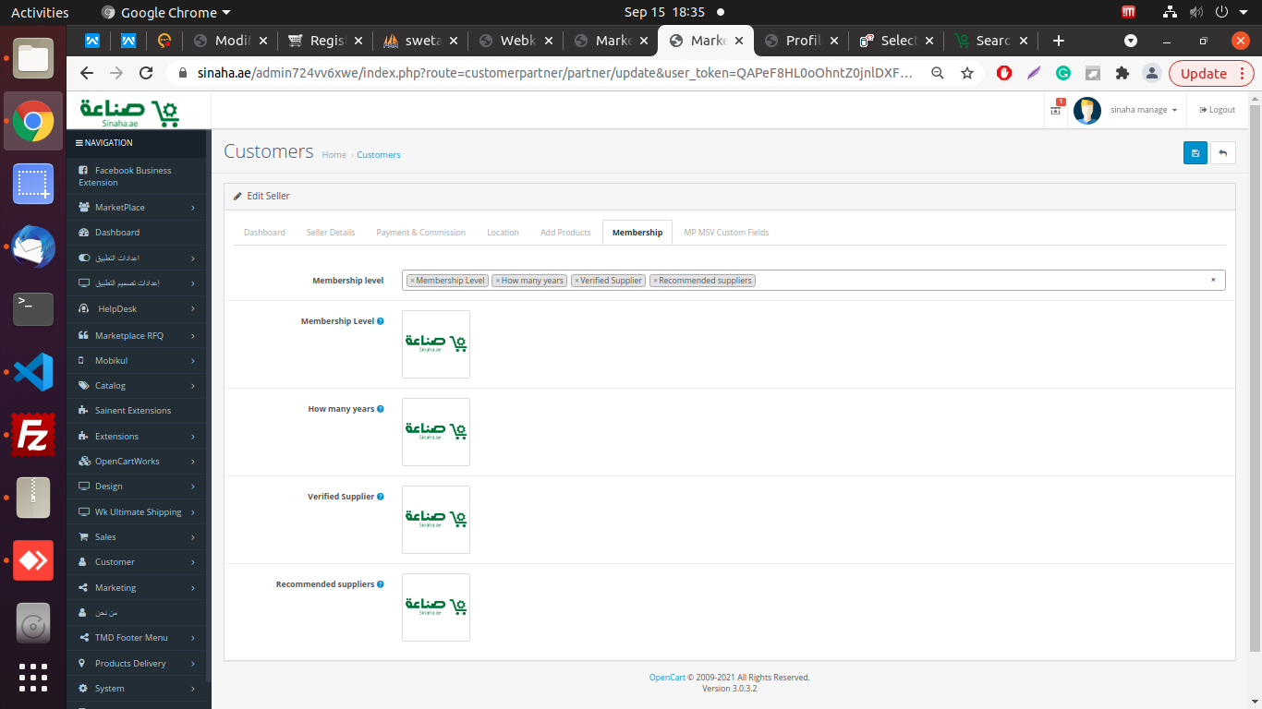1262x709 pixels.
Task: Go back in browser history
Action: point(87,73)
